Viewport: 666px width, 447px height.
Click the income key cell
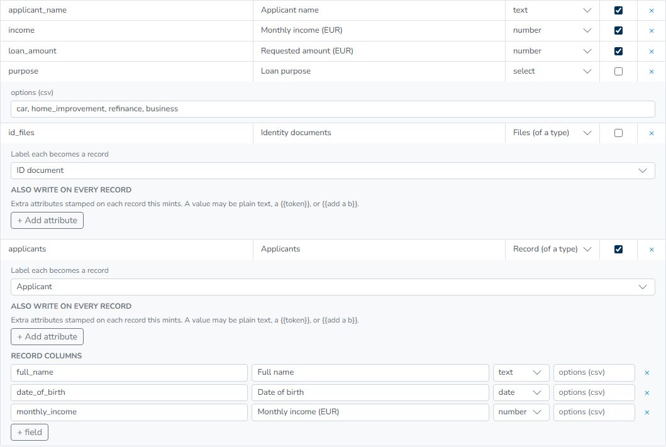126,31
